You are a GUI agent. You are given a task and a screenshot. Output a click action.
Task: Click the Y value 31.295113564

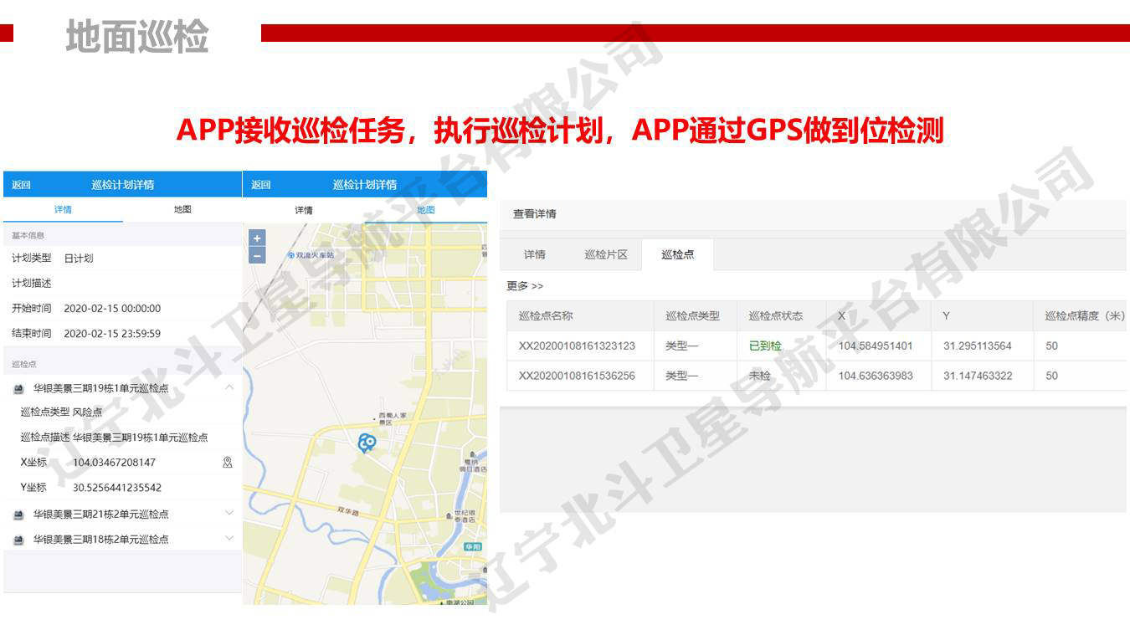click(978, 346)
